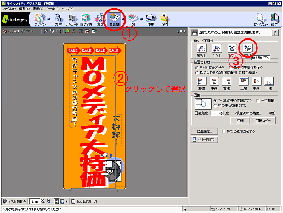Open the 飾り (Decoration) step

click(x=100, y=20)
